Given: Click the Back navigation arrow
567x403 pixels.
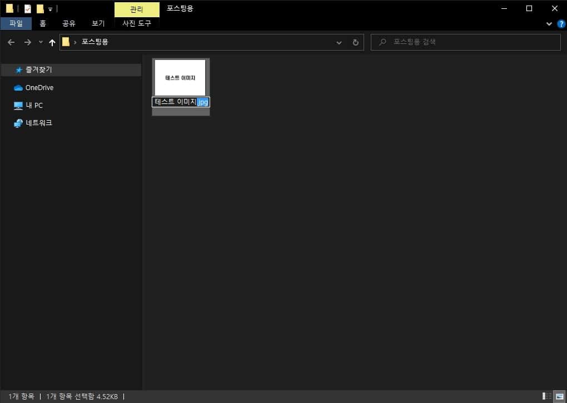Looking at the screenshot, I should 11,42.
